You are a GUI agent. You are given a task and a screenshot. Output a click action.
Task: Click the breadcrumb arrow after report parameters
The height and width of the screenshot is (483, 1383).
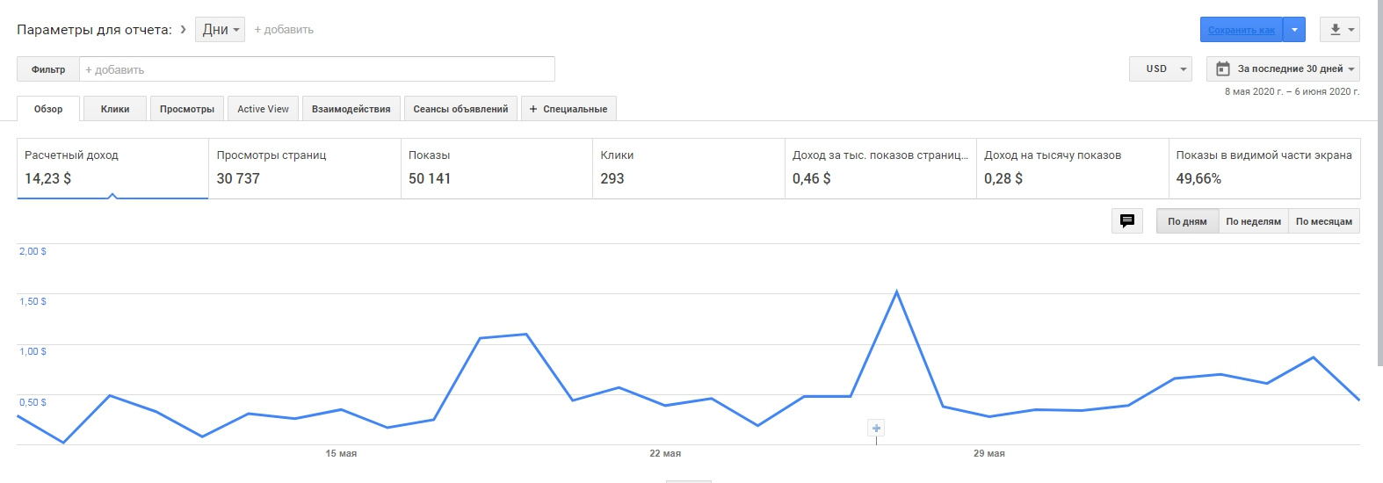[183, 30]
